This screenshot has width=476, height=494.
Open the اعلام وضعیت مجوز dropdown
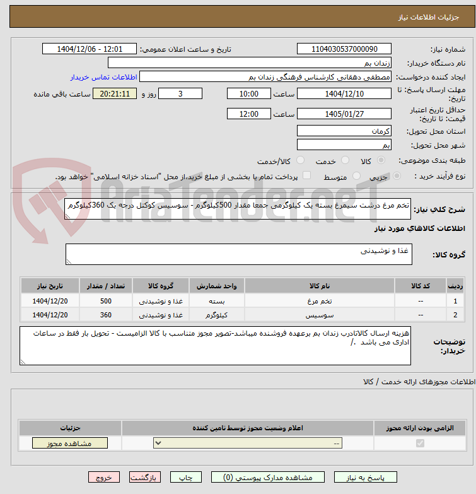point(248,443)
